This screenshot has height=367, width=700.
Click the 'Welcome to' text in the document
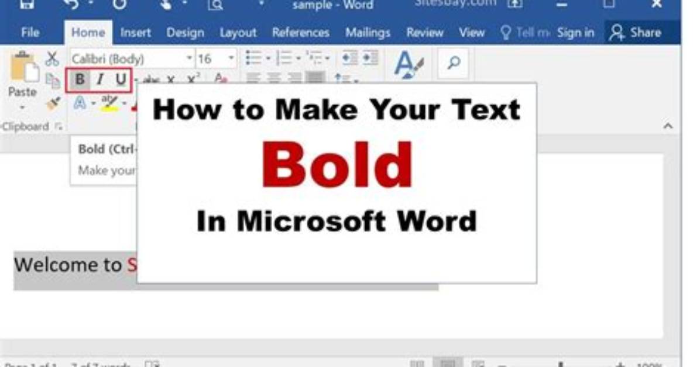pyautogui.click(x=68, y=265)
